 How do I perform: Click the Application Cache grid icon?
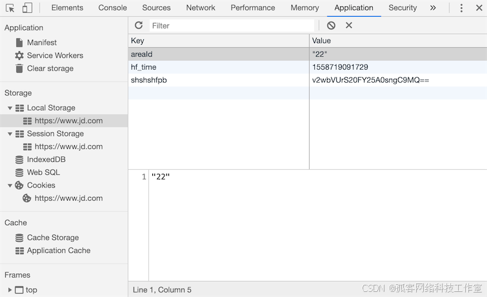pyautogui.click(x=19, y=251)
